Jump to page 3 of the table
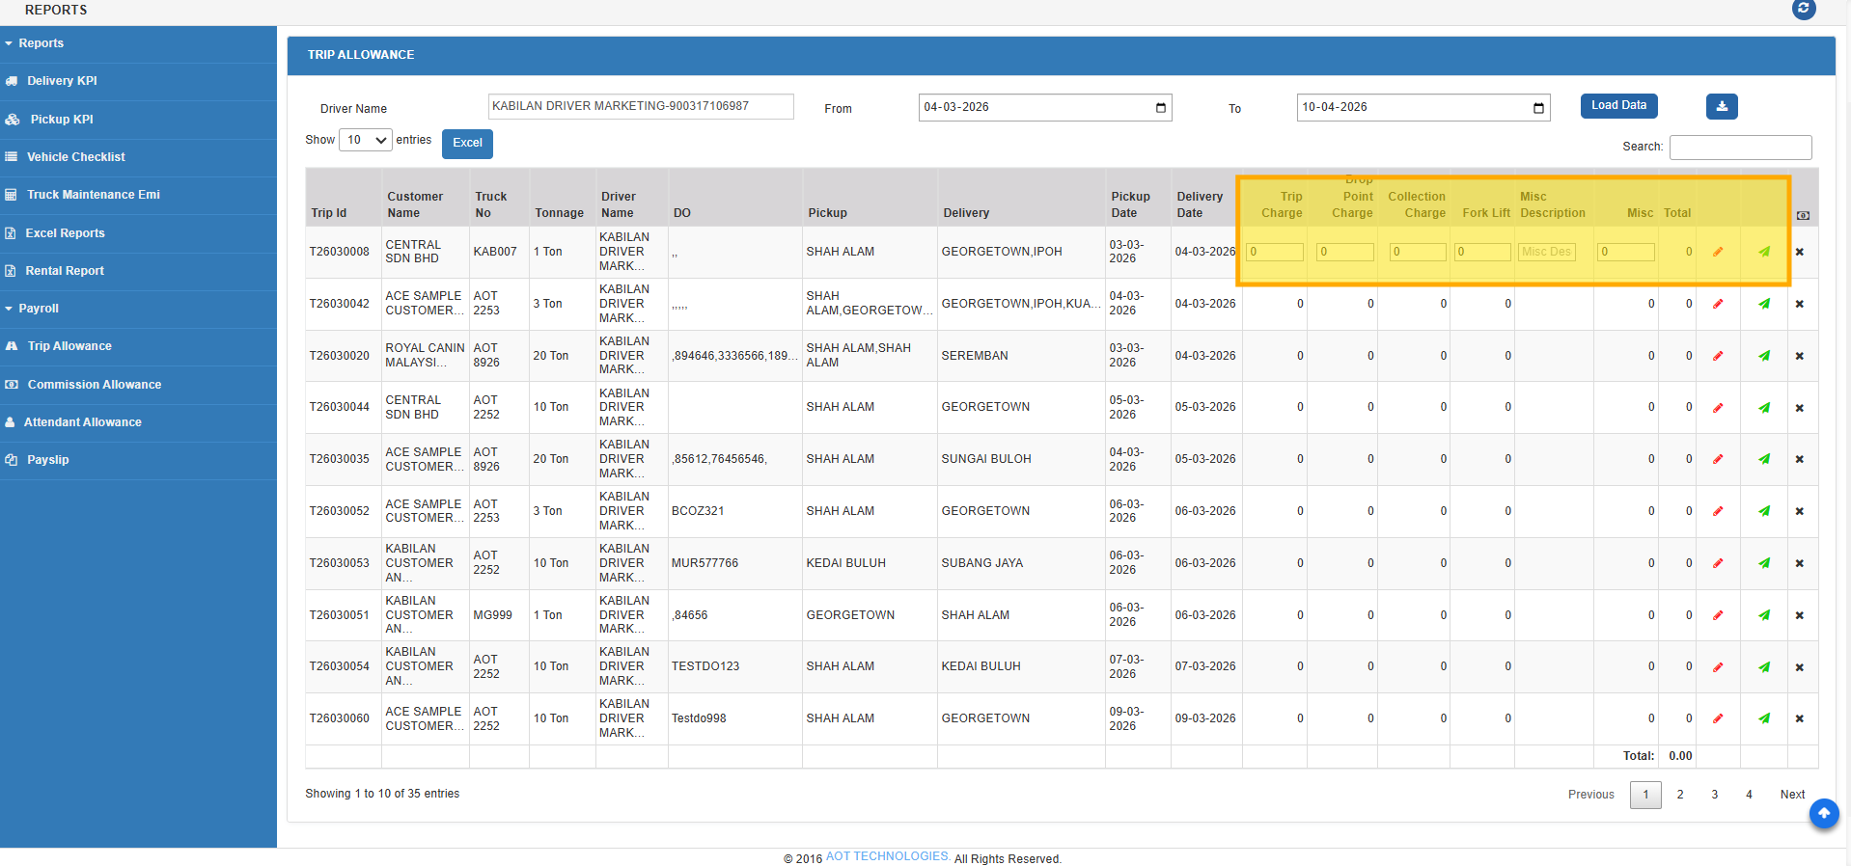The height and width of the screenshot is (866, 1851). (x=1714, y=795)
